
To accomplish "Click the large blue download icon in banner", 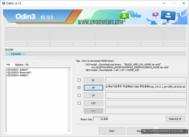I will [168, 16].
